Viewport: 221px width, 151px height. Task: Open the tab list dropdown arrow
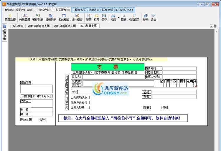coord(211,26)
